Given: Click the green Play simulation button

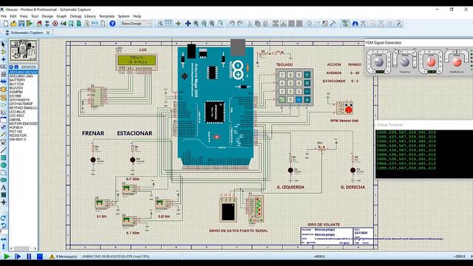Looking at the screenshot, I should [7, 256].
